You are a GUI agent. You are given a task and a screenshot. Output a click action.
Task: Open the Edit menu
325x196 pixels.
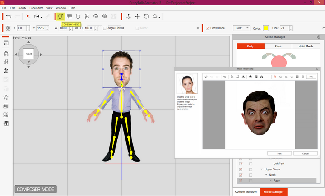pos(13,8)
